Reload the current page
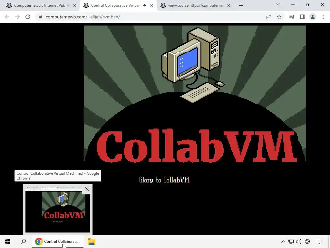The width and height of the screenshot is (330, 248). pyautogui.click(x=28, y=17)
